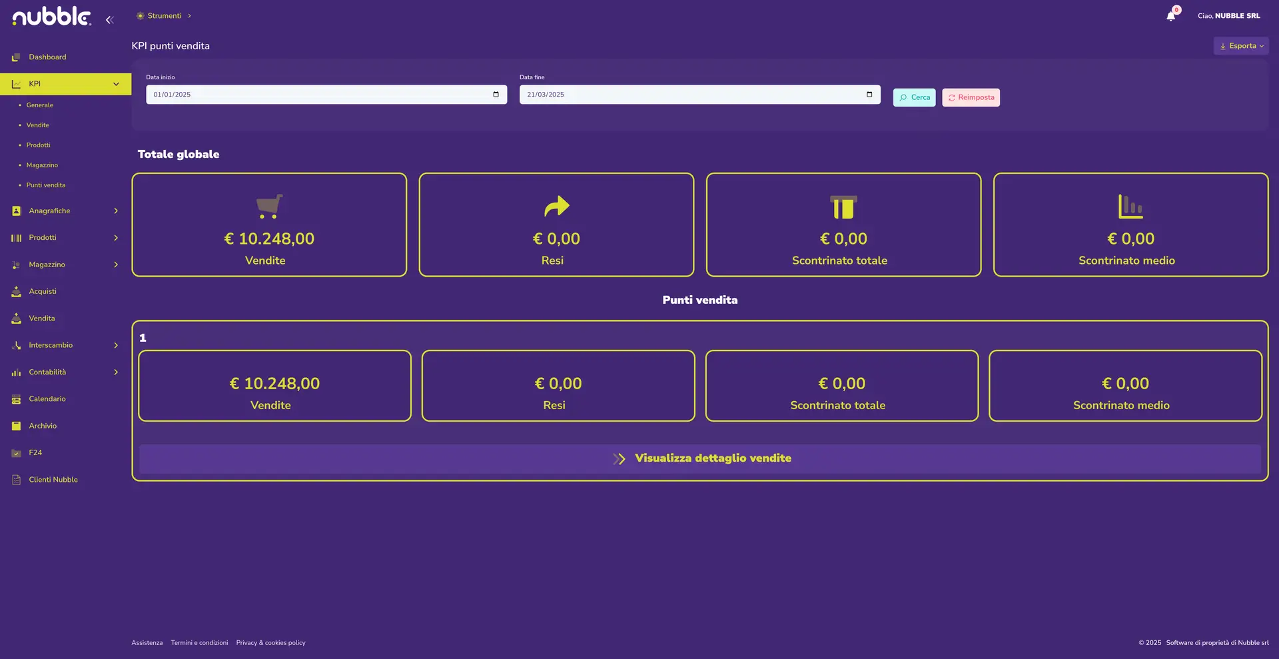Open calendar picker for Data fine
Image resolution: width=1279 pixels, height=659 pixels.
click(x=869, y=95)
